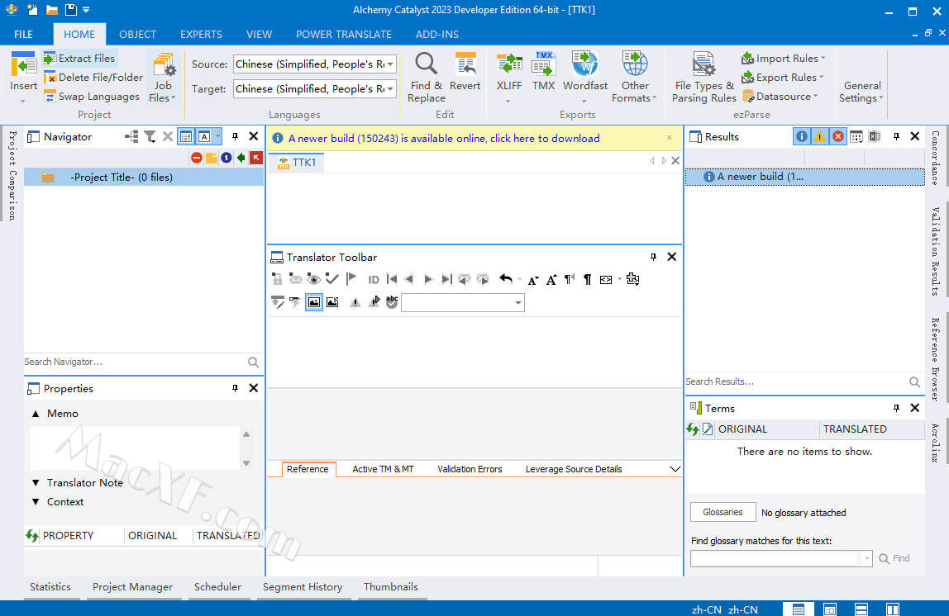The width and height of the screenshot is (949, 616).
Task: Click the newer build download link
Action: (x=444, y=139)
